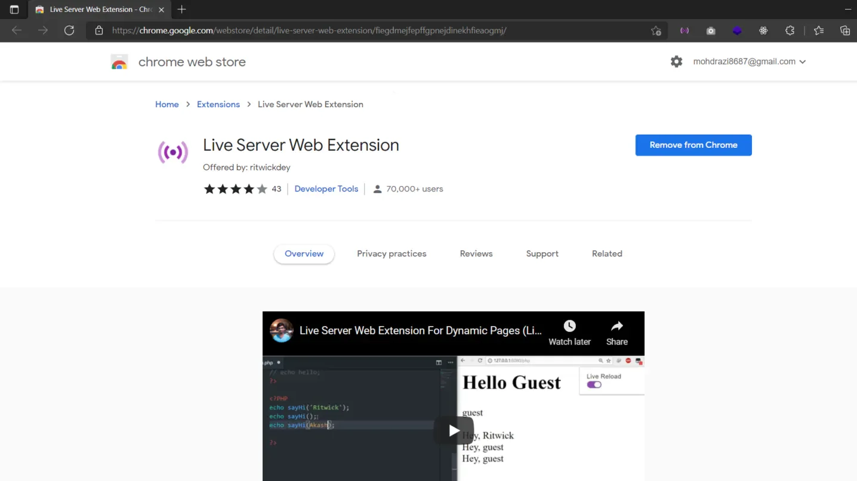Add page to favorites star icon
The image size is (857, 481).
click(656, 31)
